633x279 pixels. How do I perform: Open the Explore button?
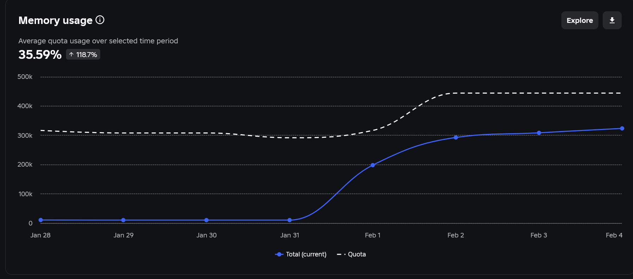pyautogui.click(x=579, y=20)
